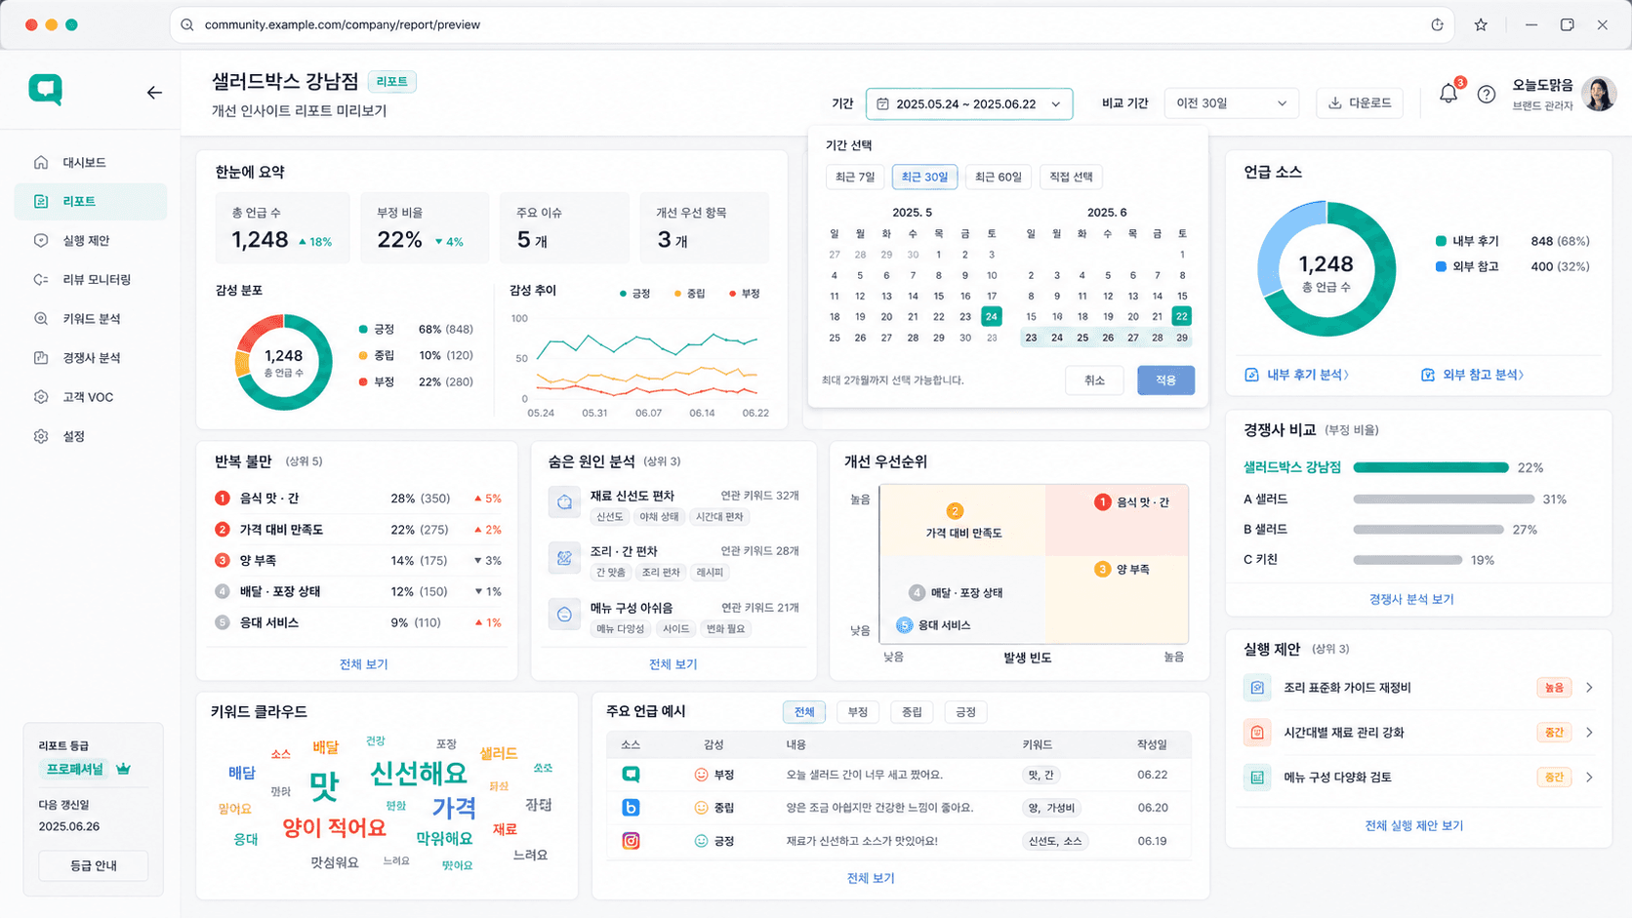Open 외부 참고 분석 link
This screenshot has height=918, width=1632.
click(1473, 375)
